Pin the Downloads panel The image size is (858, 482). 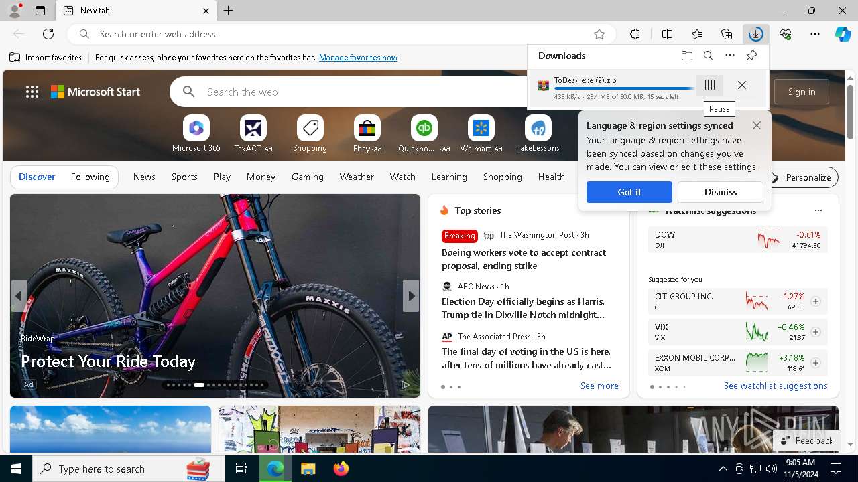(751, 56)
